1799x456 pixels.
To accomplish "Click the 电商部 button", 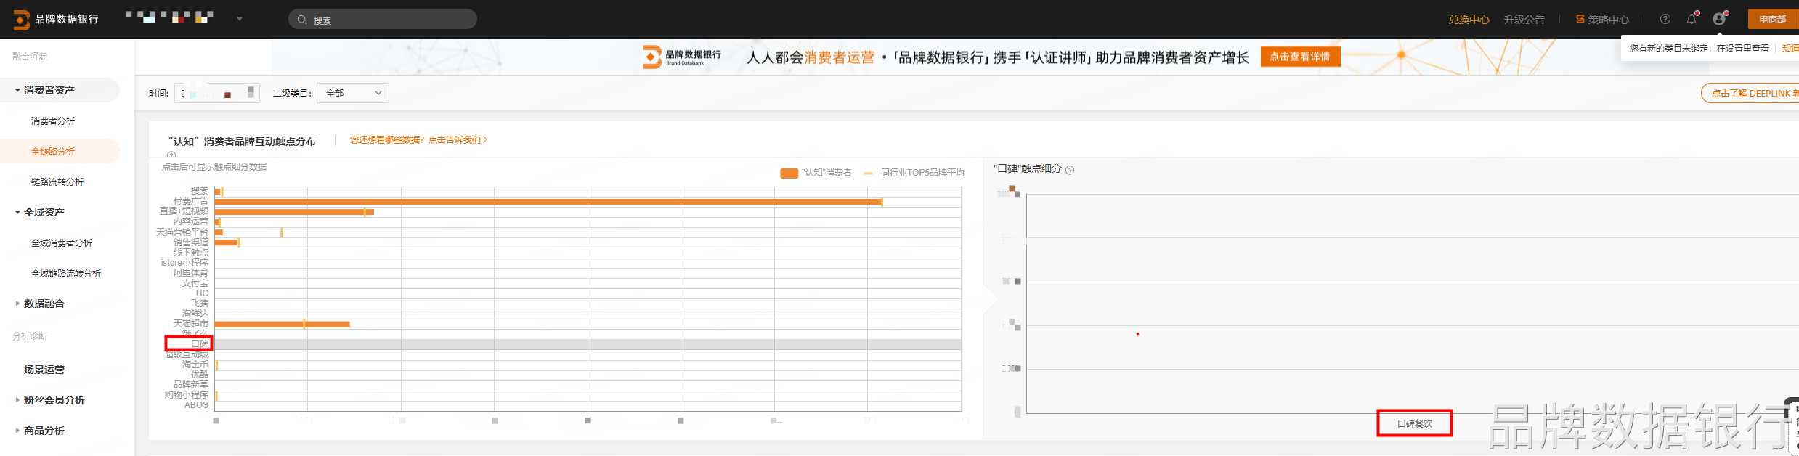I will click(x=1773, y=20).
